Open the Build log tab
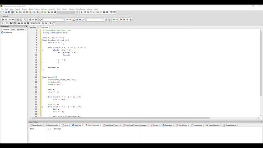 [78, 125]
